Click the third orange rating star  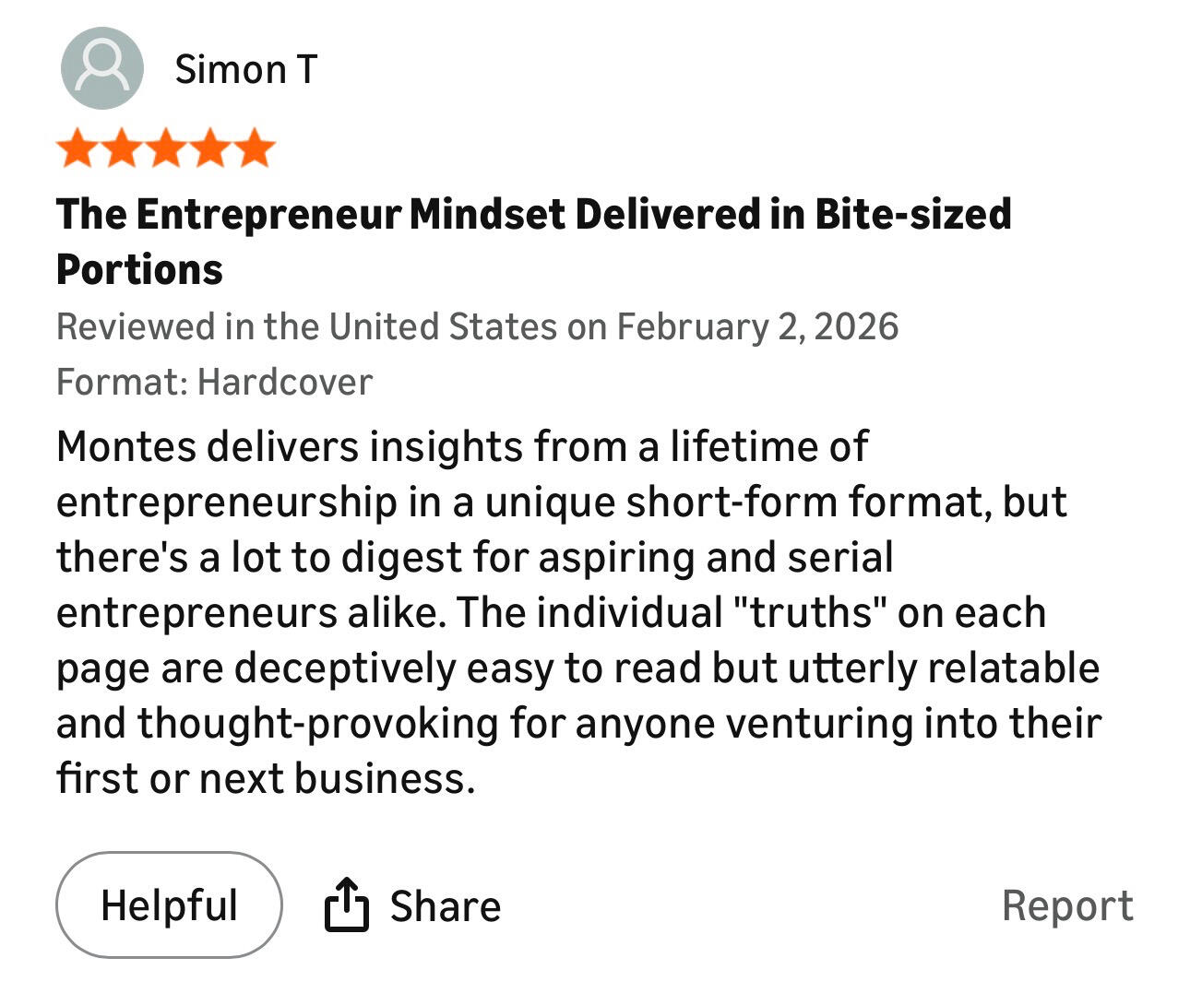(166, 149)
